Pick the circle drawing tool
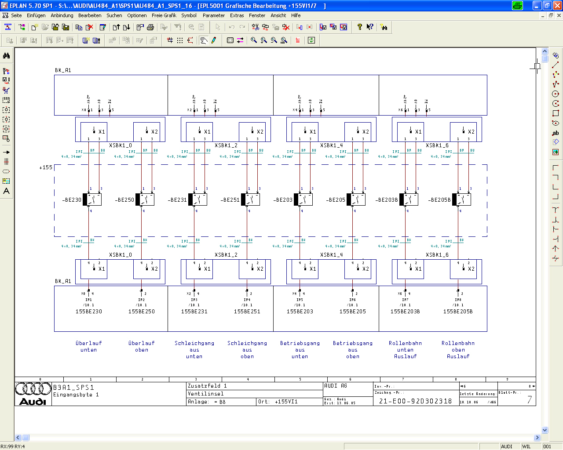 [x=556, y=94]
